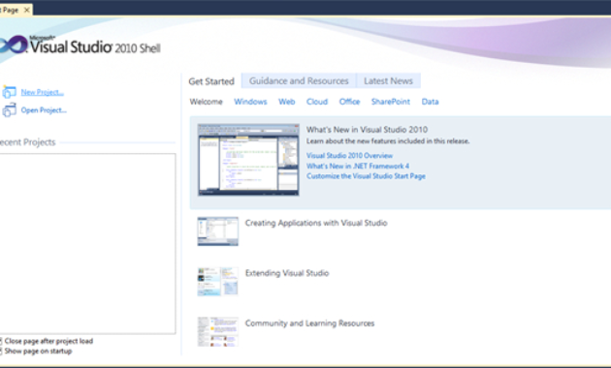Toggle Close page after project load

1,341
